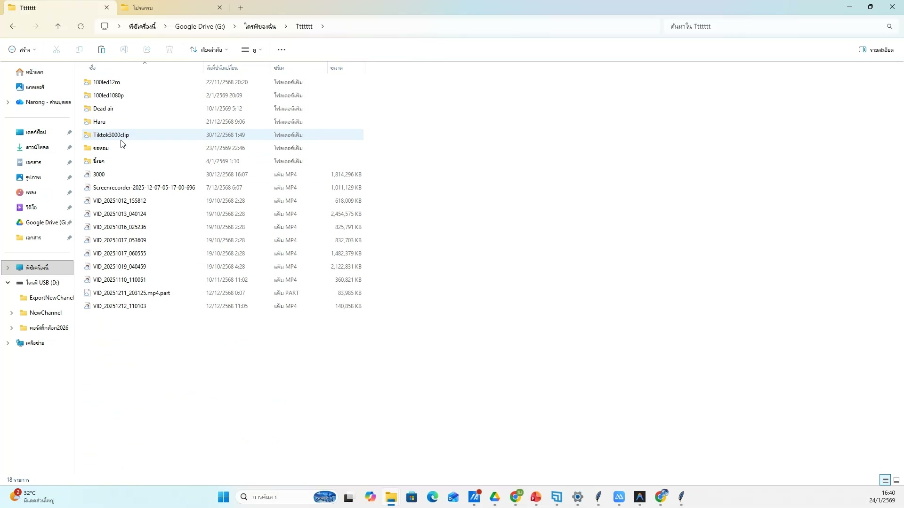Open the View dropdown in toolbar
Screen dimensions: 904x508
tap(251, 49)
